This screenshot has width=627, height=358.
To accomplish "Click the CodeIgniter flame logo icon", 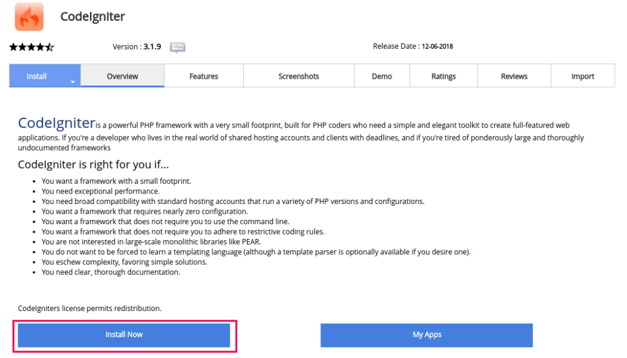I will tap(29, 16).
